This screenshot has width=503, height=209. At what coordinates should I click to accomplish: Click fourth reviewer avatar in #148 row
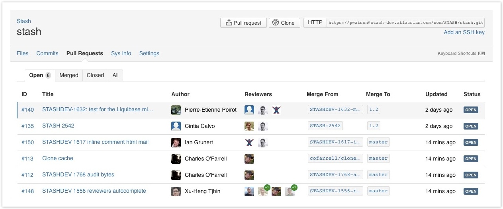pyautogui.click(x=290, y=192)
